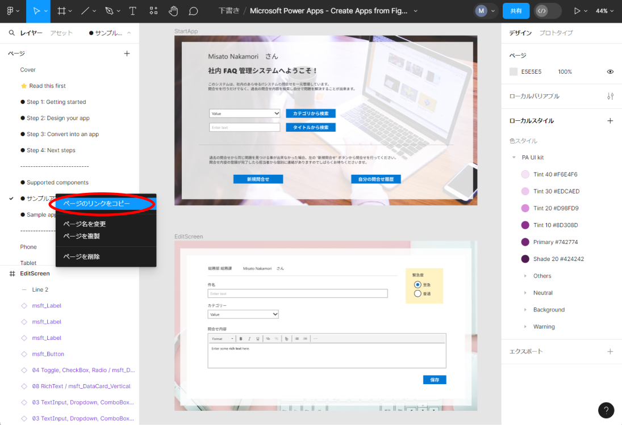
Task: Click the 100% page opacity value
Action: click(565, 71)
